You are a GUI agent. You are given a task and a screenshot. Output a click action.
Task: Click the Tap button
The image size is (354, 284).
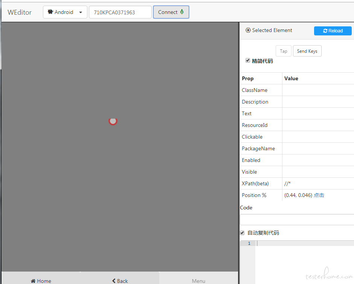click(283, 51)
